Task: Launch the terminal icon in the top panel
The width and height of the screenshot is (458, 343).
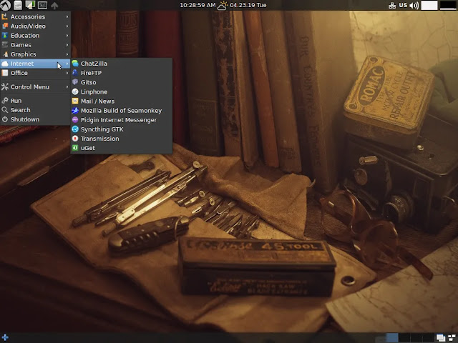Action: click(x=42, y=5)
